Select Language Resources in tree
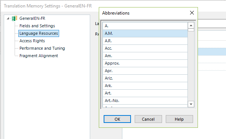This screenshot has width=226, height=139. tap(39, 33)
